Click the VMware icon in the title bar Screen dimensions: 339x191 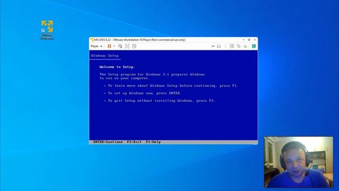point(92,40)
